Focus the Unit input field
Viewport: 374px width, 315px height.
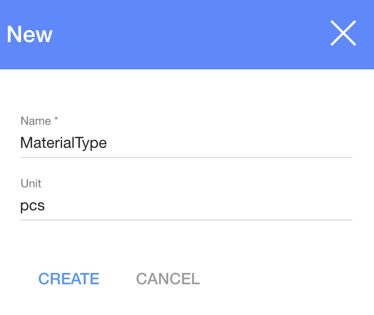(x=186, y=205)
